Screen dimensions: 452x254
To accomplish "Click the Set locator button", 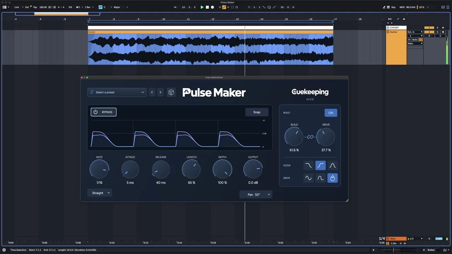I will (x=390, y=19).
